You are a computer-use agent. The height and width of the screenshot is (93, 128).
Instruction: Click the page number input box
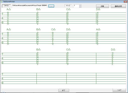click(x=76, y=6)
